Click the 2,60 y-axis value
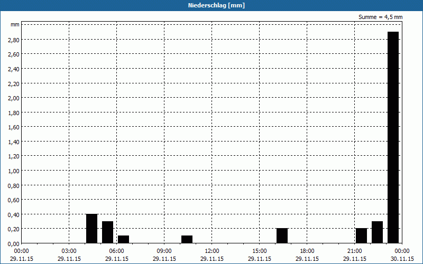The width and height of the screenshot is (423, 264). (14, 54)
